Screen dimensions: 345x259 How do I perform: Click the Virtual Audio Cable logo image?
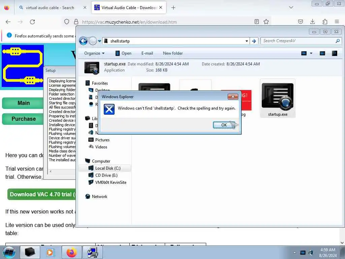23,66
